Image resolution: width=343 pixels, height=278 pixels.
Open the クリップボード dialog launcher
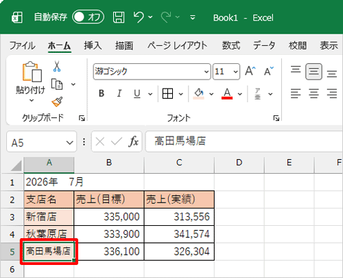pos(82,118)
